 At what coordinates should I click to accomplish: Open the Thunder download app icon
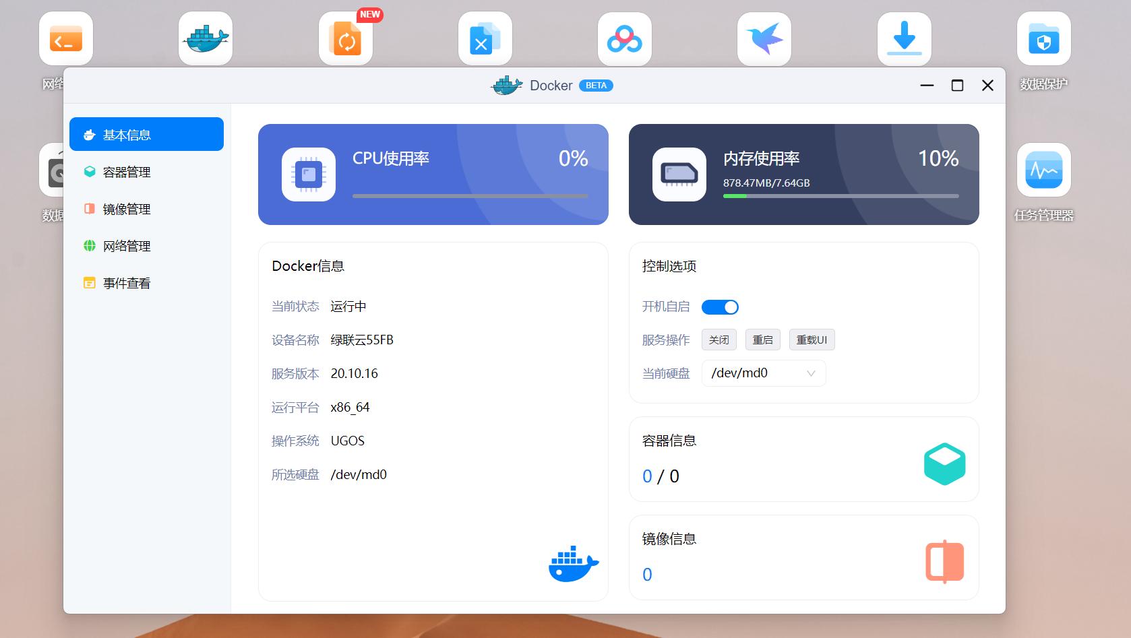pos(904,38)
